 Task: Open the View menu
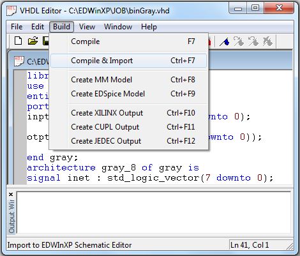(x=87, y=27)
